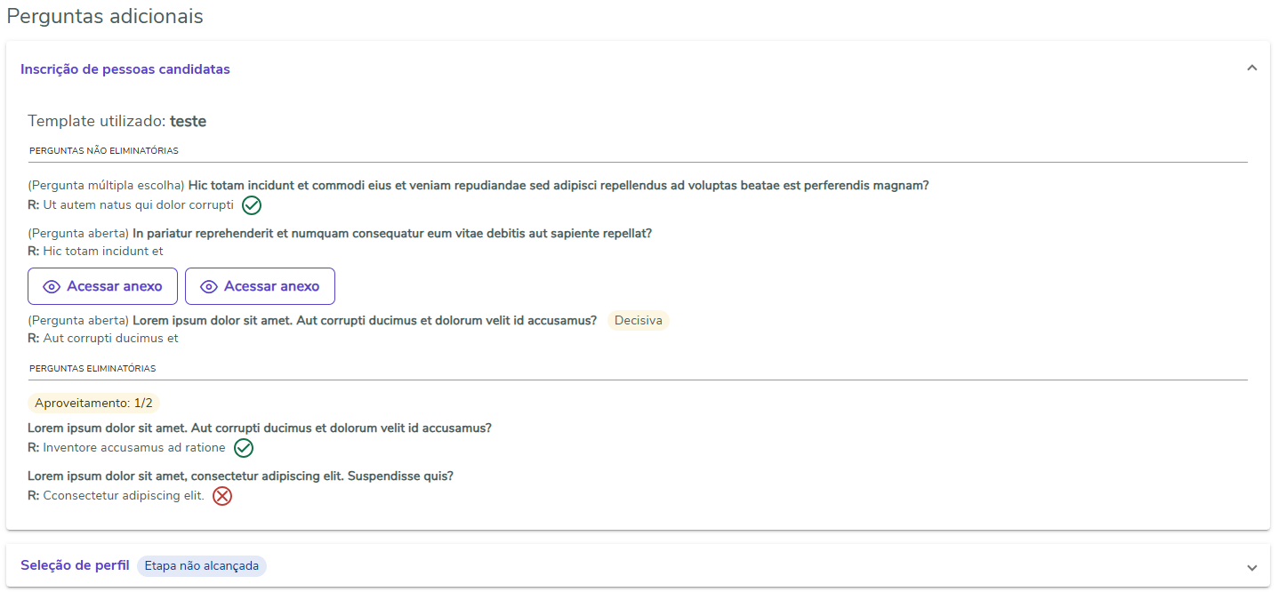The image size is (1278, 592).
Task: Click eye icon in first Acessar anexo button
Action: point(52,286)
